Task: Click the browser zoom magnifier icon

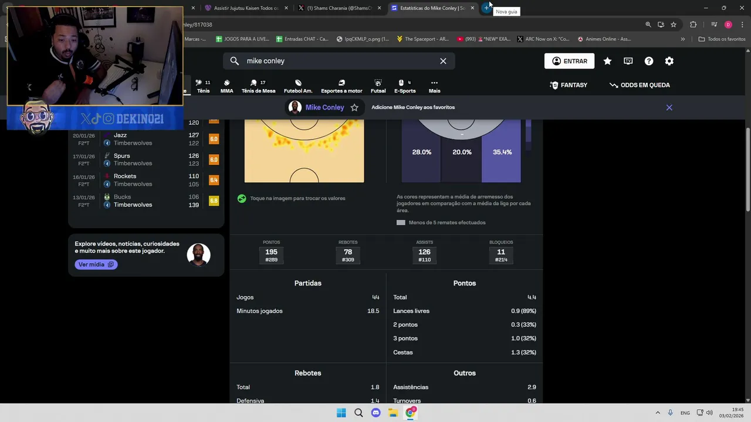Action: pos(648,25)
